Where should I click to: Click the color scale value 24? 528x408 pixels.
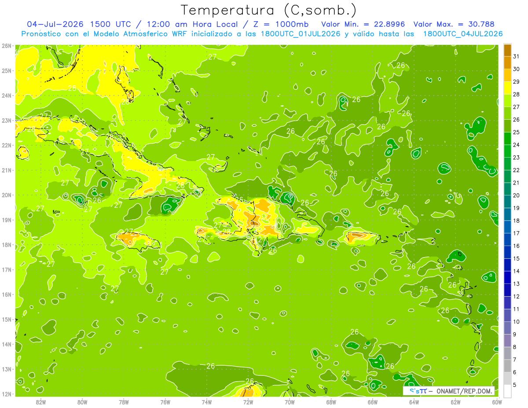click(517, 145)
